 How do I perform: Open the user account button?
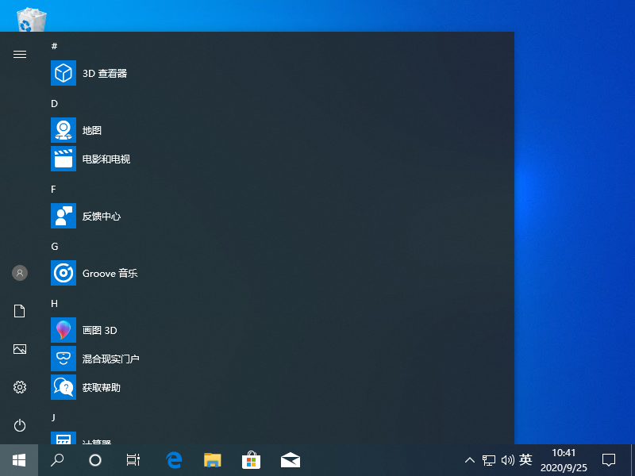click(x=19, y=273)
